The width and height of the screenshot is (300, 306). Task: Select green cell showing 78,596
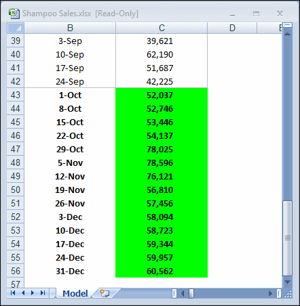tap(162, 162)
